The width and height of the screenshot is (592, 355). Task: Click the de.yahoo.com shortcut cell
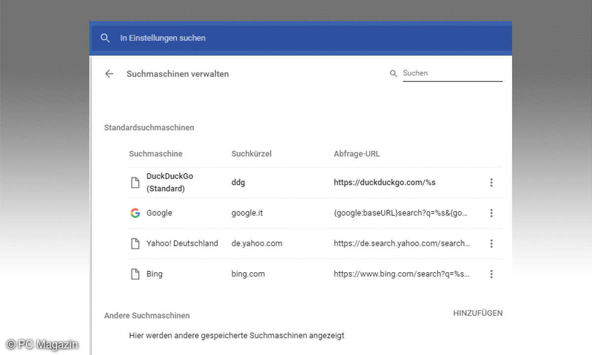point(257,244)
